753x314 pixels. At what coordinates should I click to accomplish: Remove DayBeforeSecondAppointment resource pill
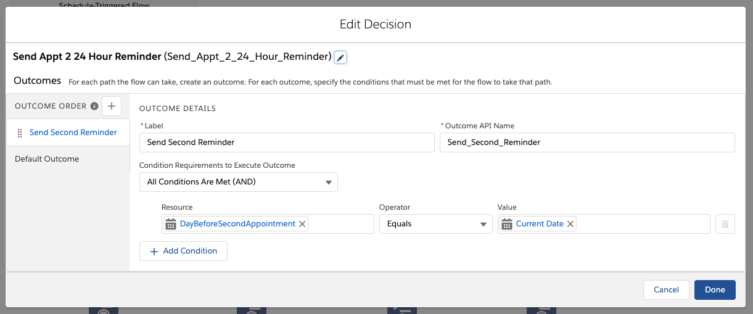[x=302, y=224]
